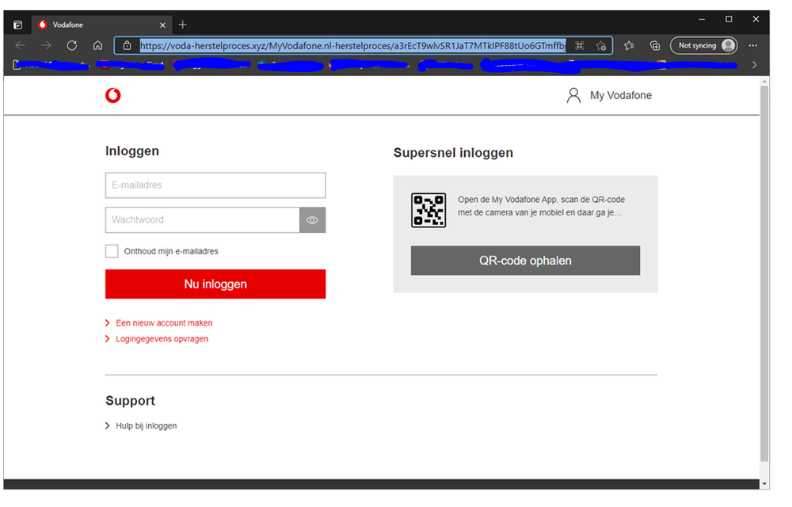The image size is (792, 507).
Task: Reload the current page
Action: pos(72,45)
